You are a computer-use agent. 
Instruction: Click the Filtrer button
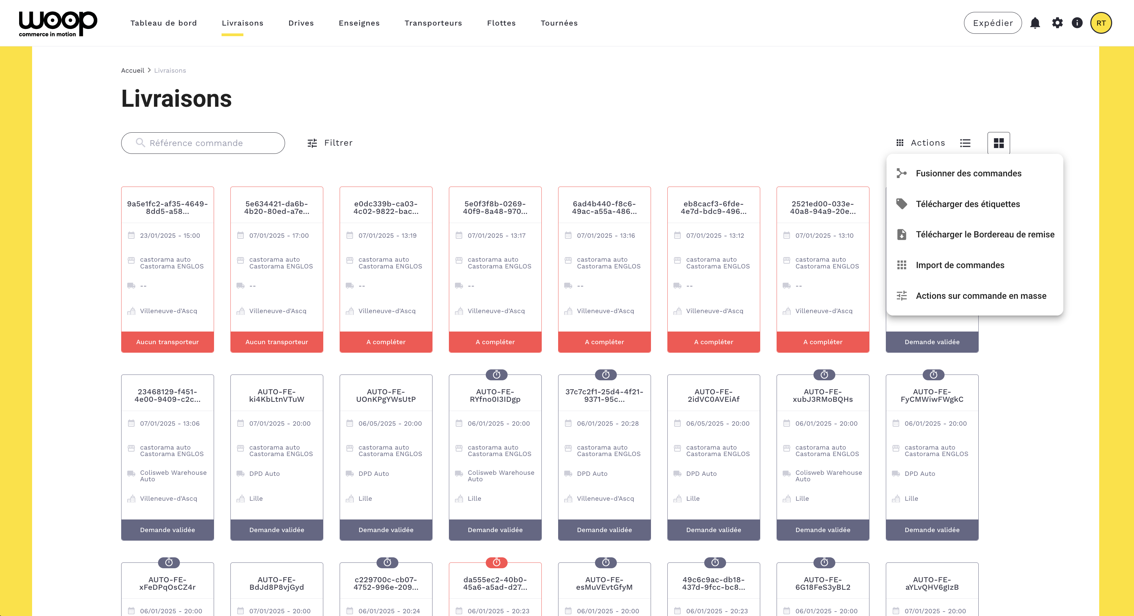(x=330, y=143)
